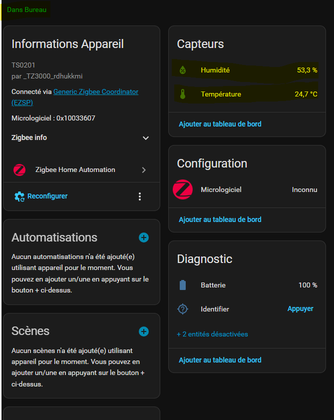Click the Reconfigurer gear icon
This screenshot has width=334, height=420.
[19, 196]
